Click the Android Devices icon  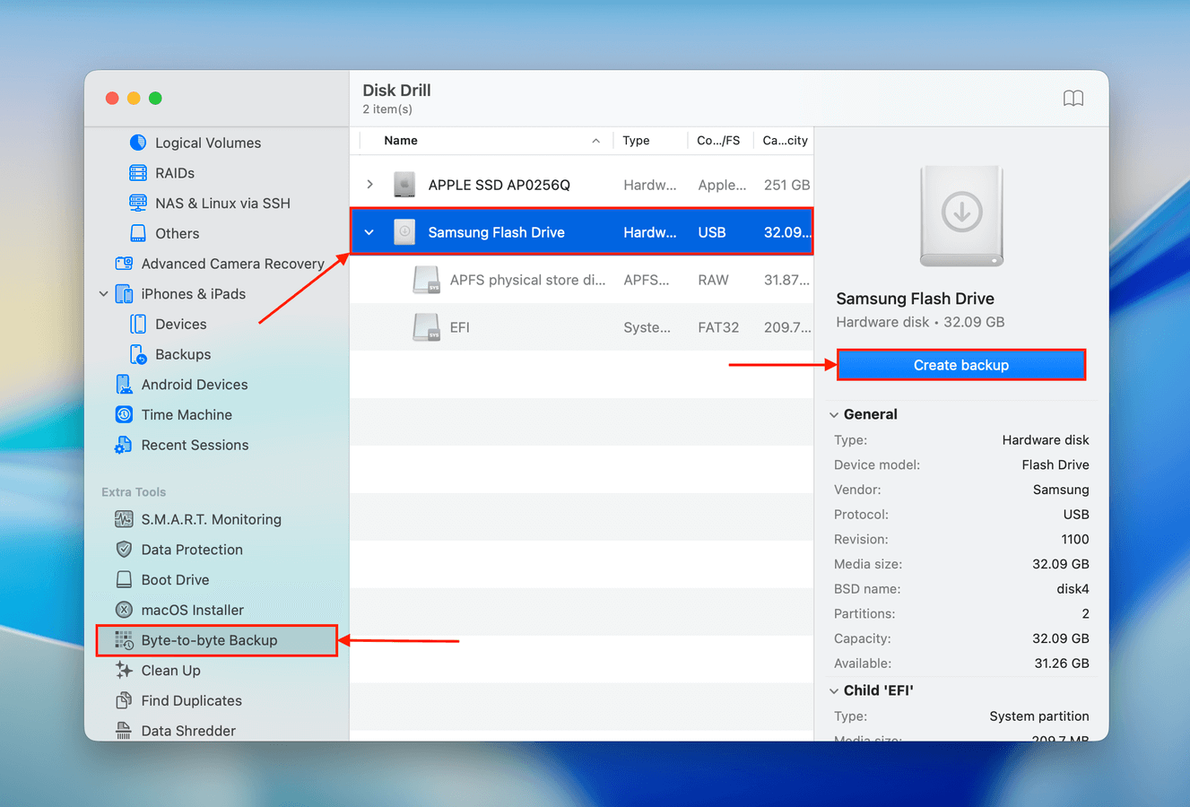click(124, 385)
